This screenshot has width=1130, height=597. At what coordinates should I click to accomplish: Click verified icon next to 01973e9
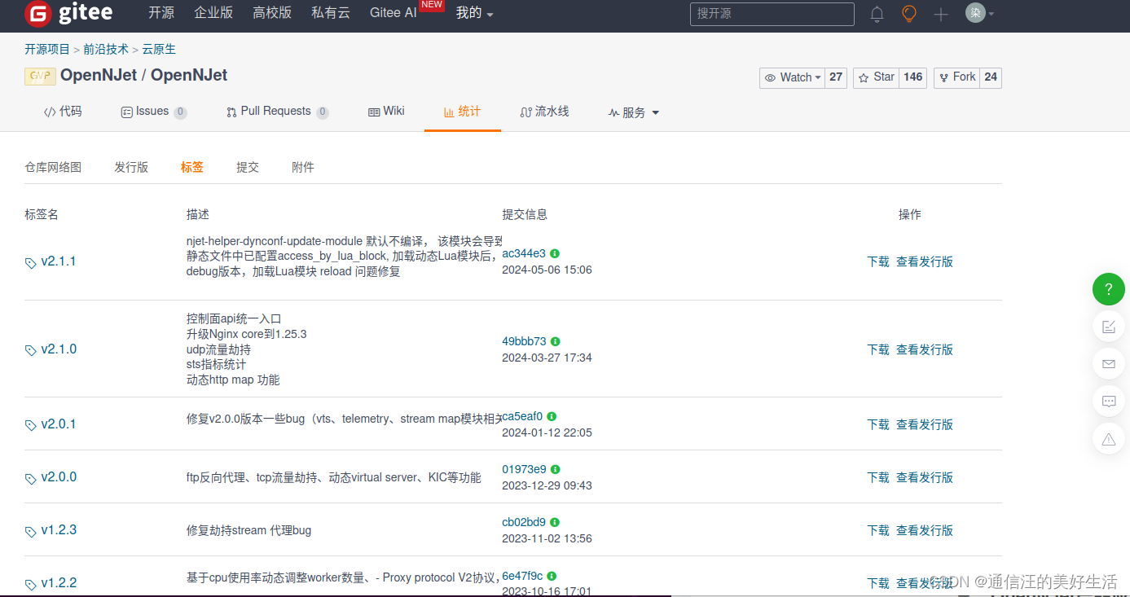(x=556, y=470)
